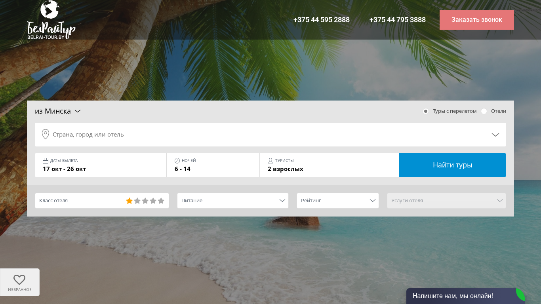Set hotel class to one star
This screenshot has width=541, height=304.
coord(130,201)
